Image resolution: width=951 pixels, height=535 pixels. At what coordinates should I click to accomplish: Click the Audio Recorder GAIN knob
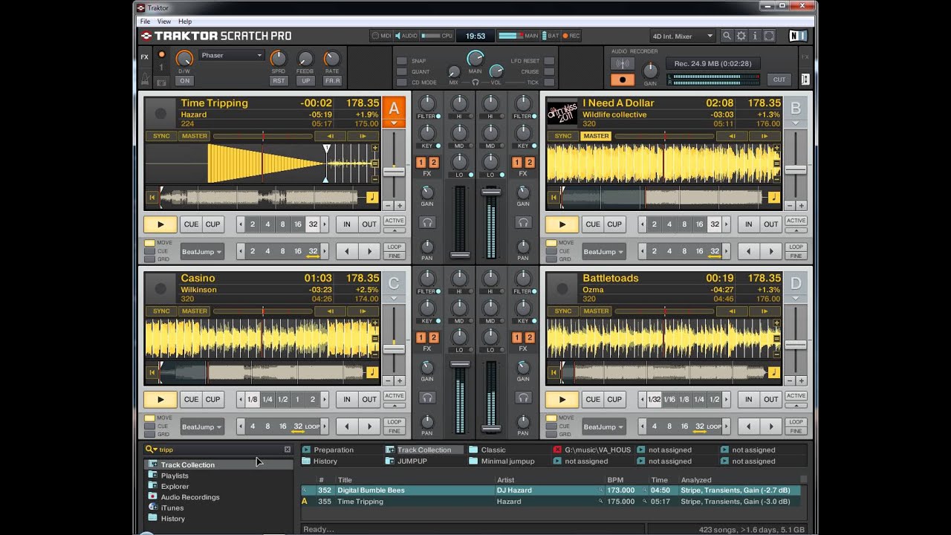pos(650,70)
